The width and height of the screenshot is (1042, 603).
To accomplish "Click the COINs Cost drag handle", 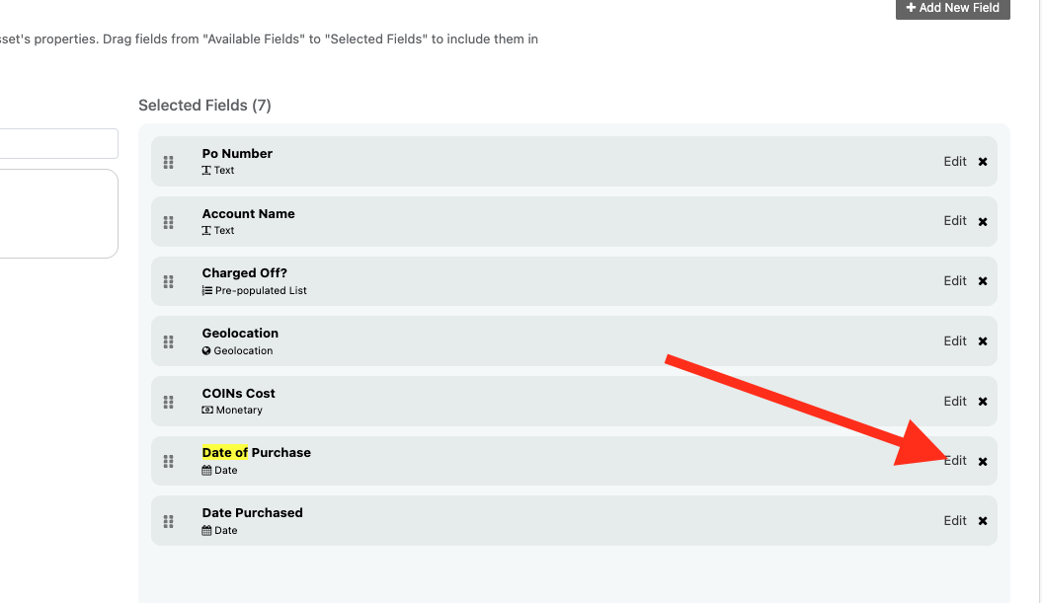I will tap(168, 402).
